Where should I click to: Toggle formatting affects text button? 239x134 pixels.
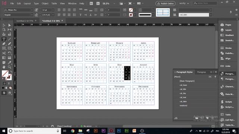pos(9,83)
